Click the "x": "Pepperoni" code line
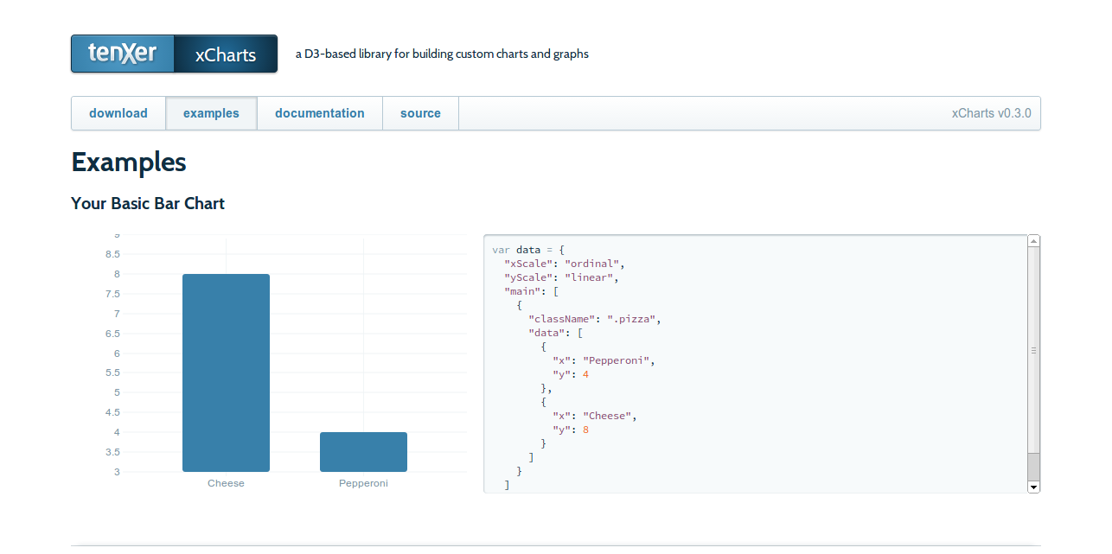The image size is (1112, 554). click(604, 360)
